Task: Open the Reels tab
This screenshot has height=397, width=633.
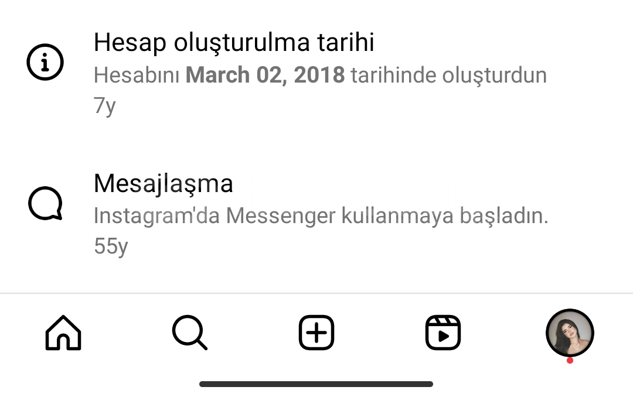Action: click(443, 333)
